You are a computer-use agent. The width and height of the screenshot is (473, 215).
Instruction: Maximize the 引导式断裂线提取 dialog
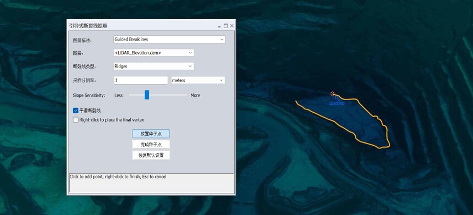(226, 26)
